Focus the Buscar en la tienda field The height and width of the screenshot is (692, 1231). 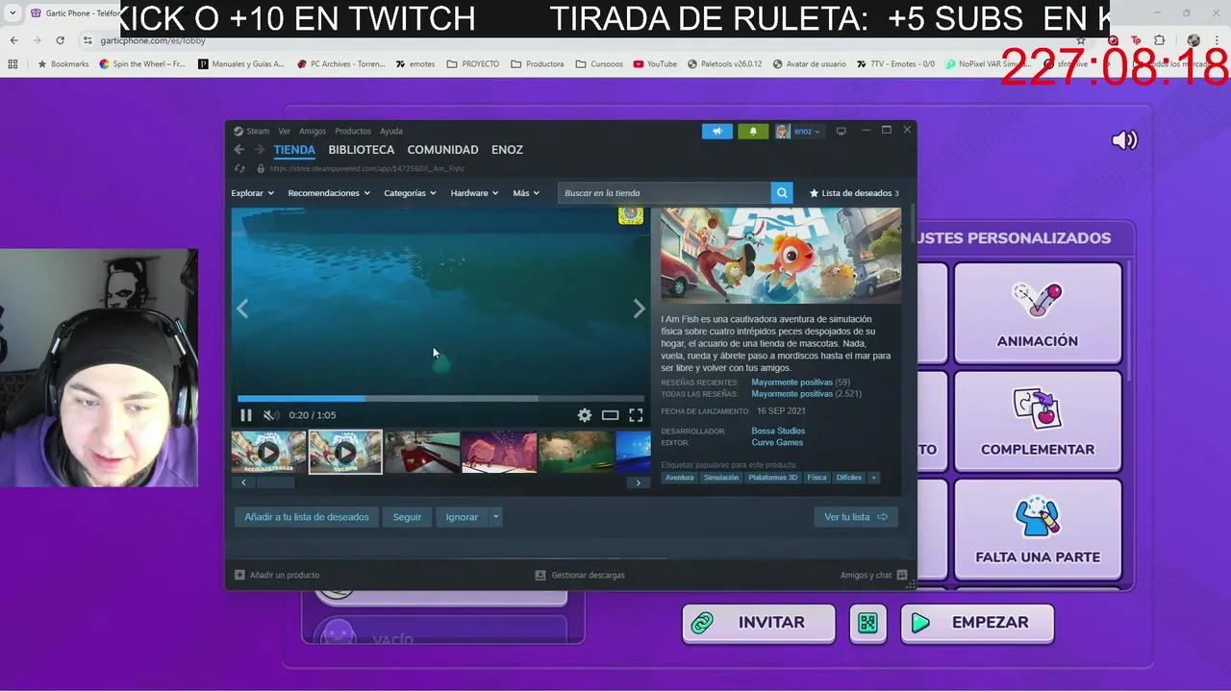click(x=665, y=193)
